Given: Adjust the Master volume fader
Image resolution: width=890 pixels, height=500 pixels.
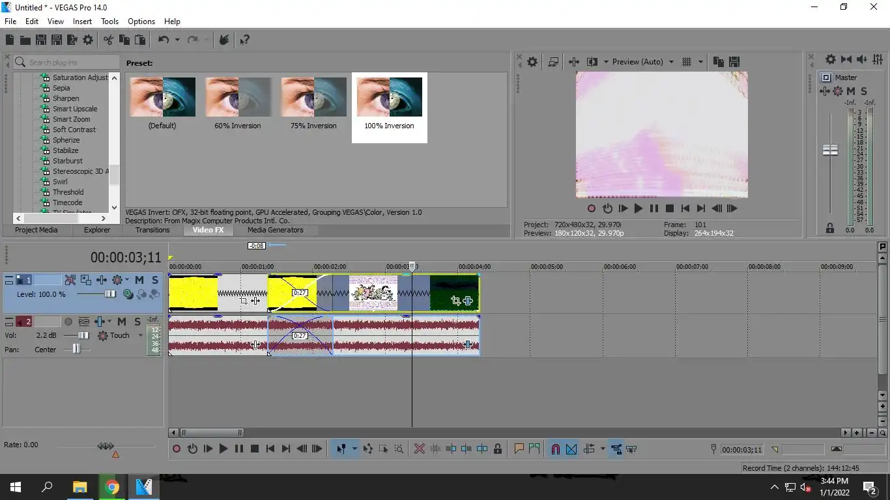Looking at the screenshot, I should (x=830, y=150).
